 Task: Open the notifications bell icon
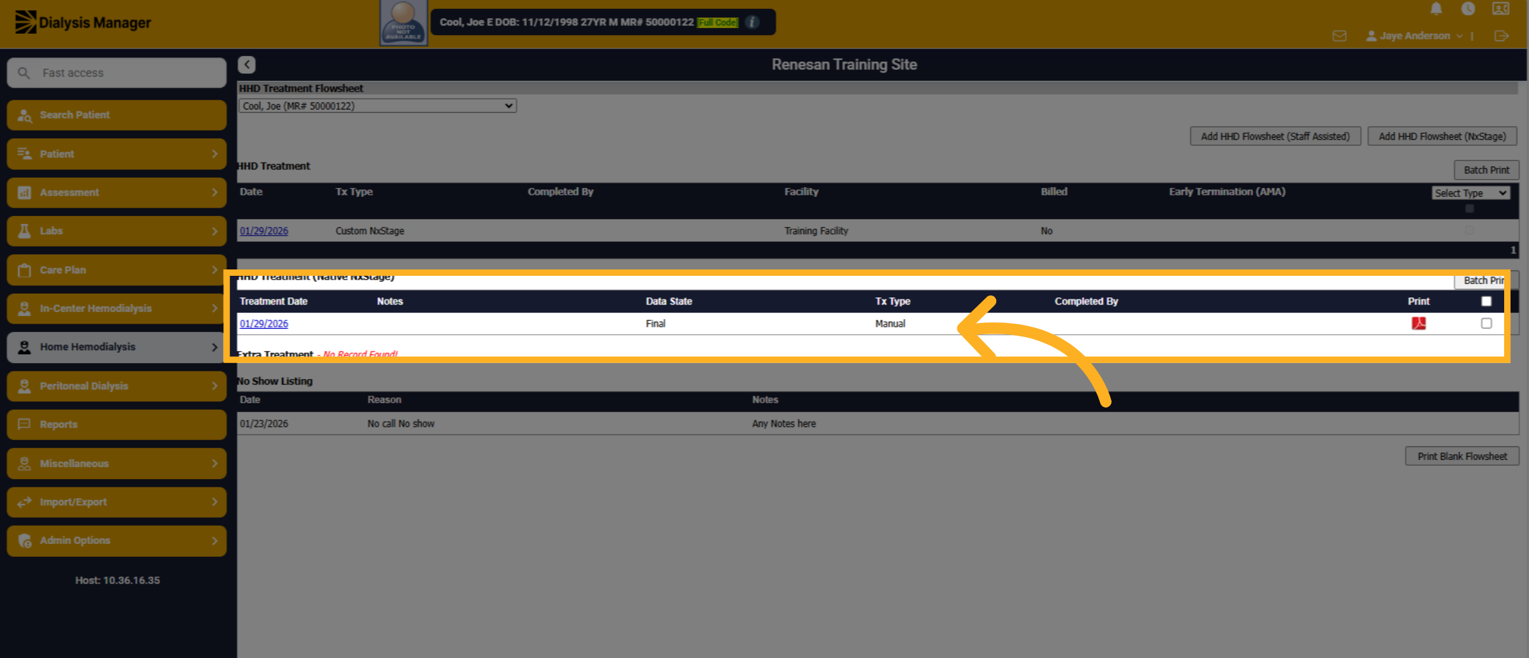[x=1436, y=9]
